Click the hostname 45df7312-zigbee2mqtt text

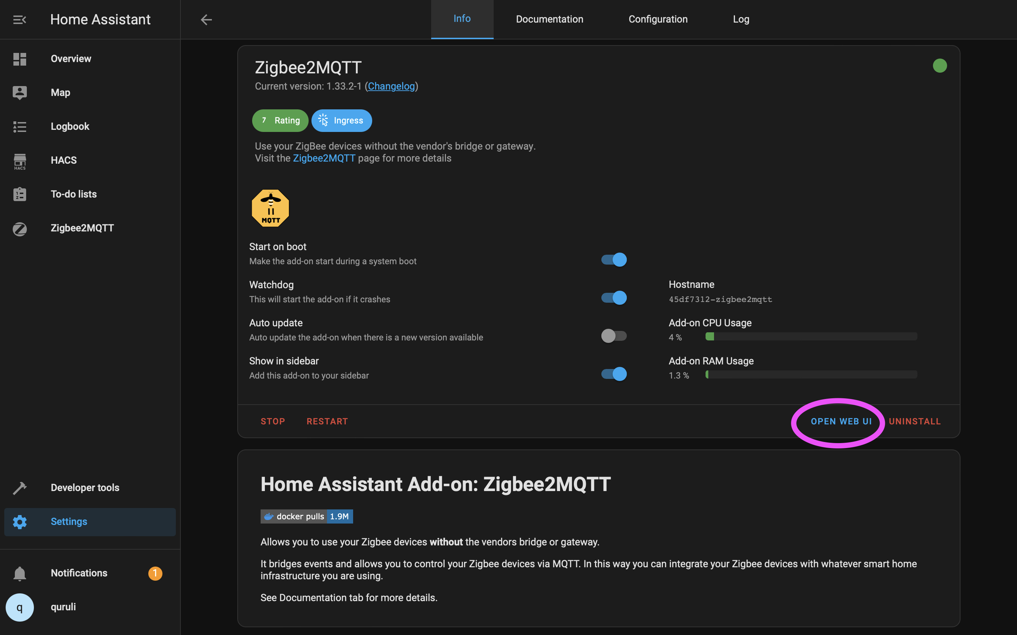coord(720,300)
